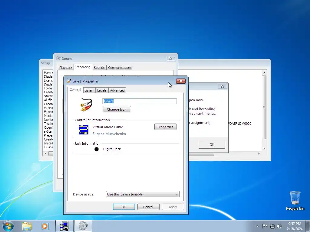Click the taskbar clock showing 9:57 PM
This screenshot has width=310, height=232.
295,226
